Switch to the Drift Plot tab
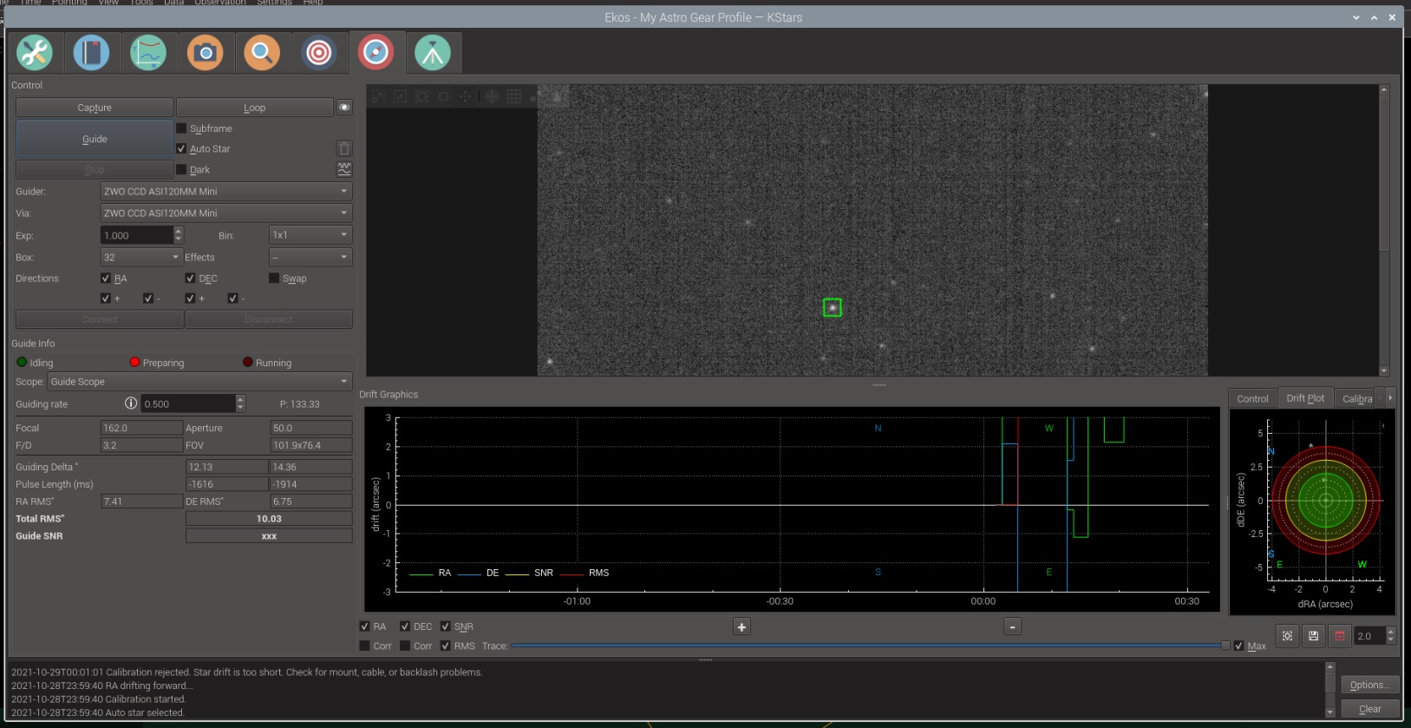 pyautogui.click(x=1304, y=398)
